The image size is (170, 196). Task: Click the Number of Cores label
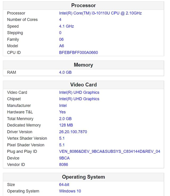pos(22,20)
